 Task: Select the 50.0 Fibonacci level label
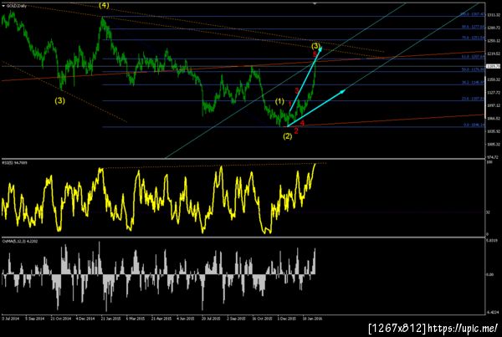[x=473, y=69]
